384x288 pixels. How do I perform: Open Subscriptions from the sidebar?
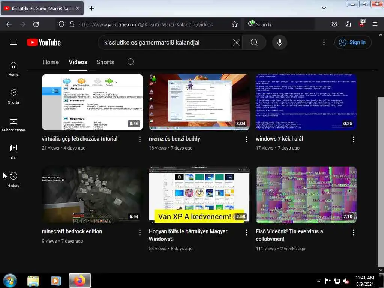[13, 124]
